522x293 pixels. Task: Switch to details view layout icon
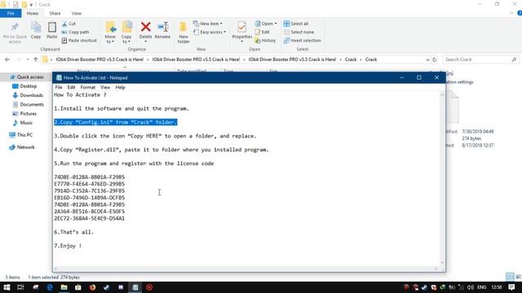[510, 277]
